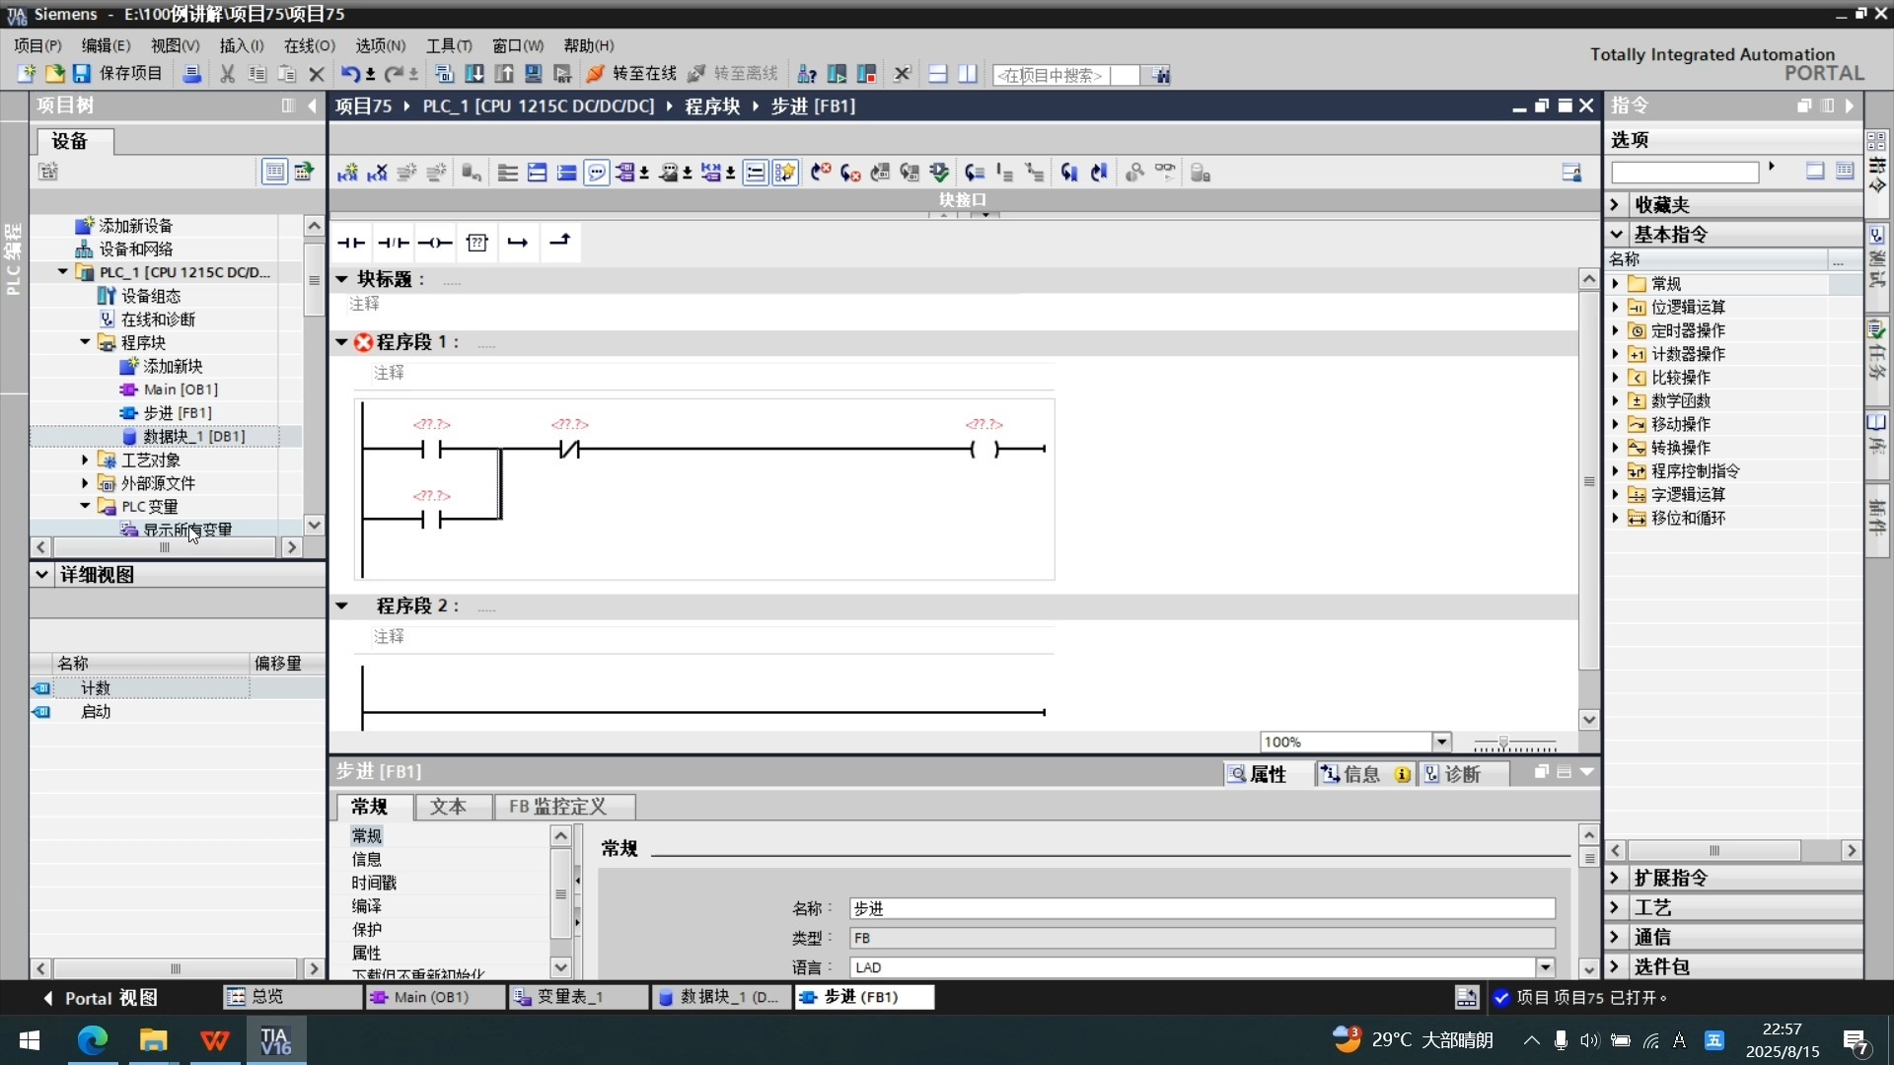Click the delete network icon
This screenshot has width=1894, height=1065.
click(377, 173)
